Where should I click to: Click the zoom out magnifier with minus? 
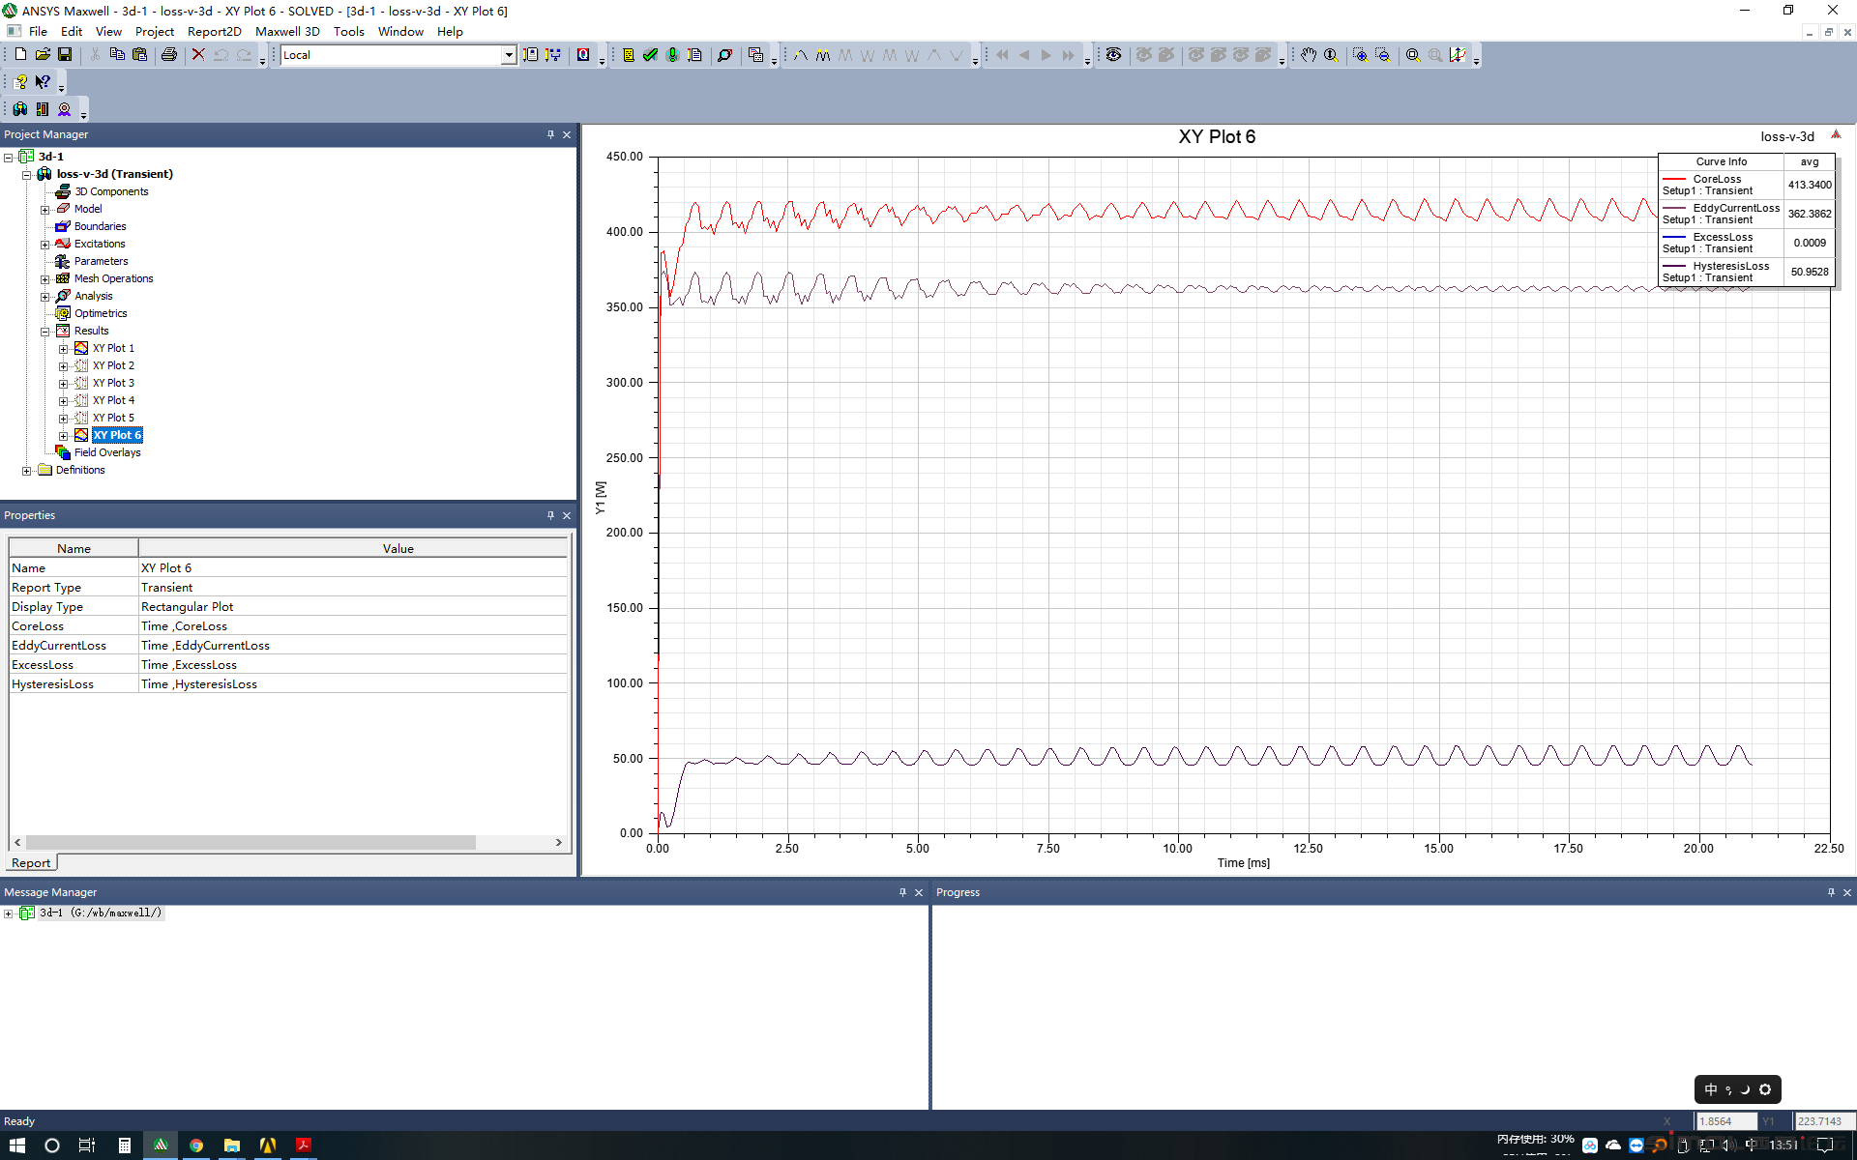tap(1382, 55)
